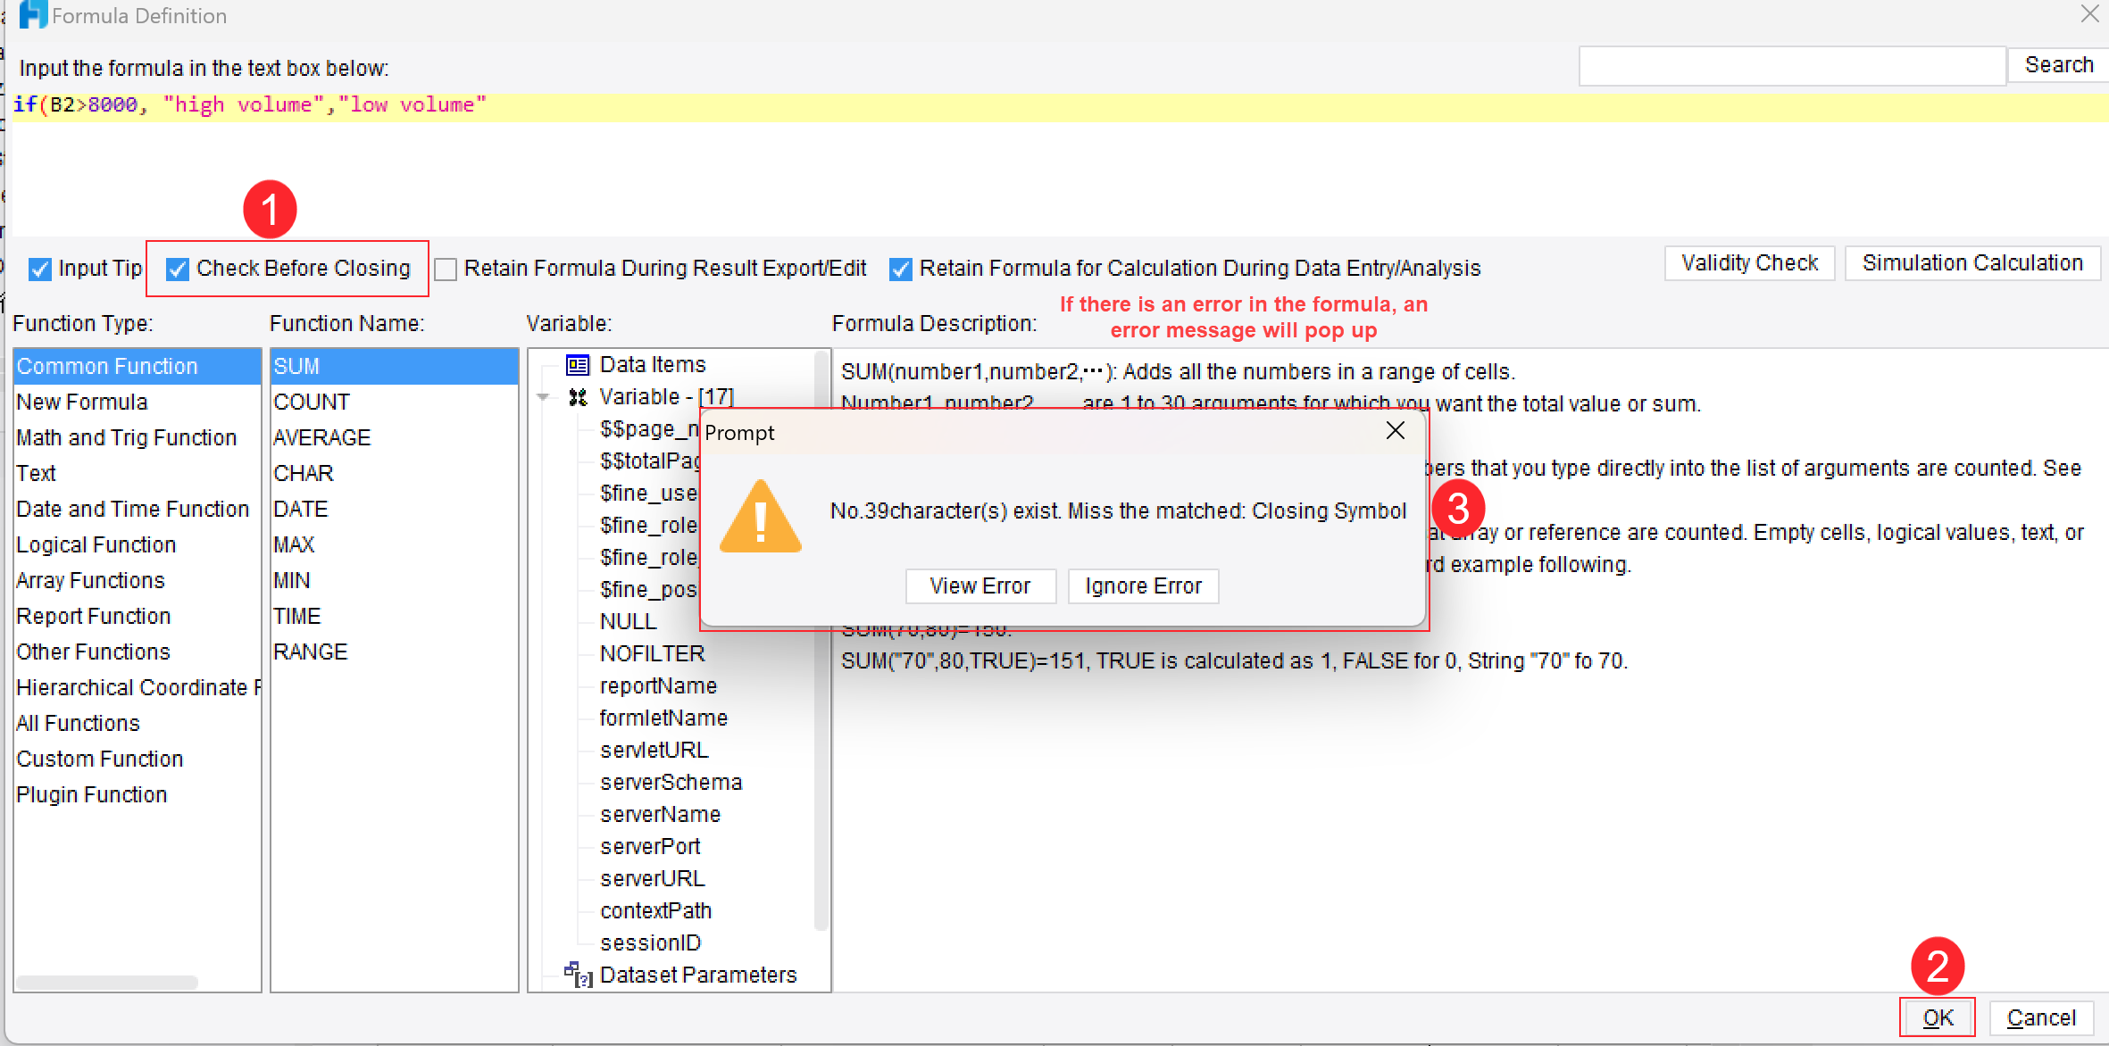Image resolution: width=2109 pixels, height=1046 pixels.
Task: Select the reportName variable
Action: [x=658, y=686]
